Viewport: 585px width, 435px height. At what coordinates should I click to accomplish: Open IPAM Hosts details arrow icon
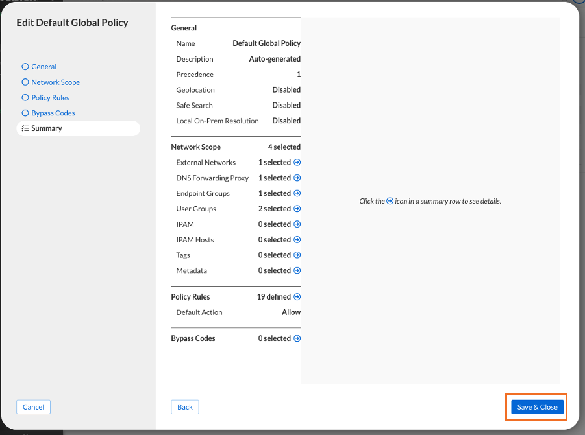(x=297, y=240)
